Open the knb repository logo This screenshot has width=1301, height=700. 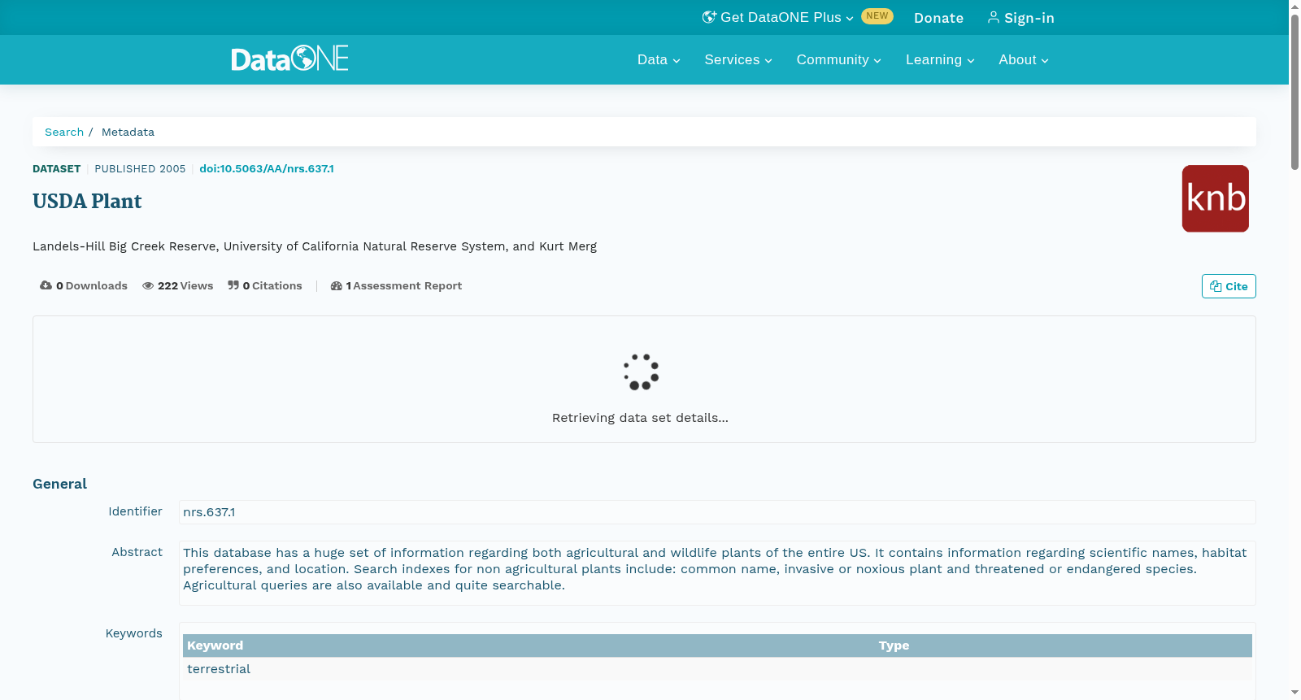[x=1215, y=198]
